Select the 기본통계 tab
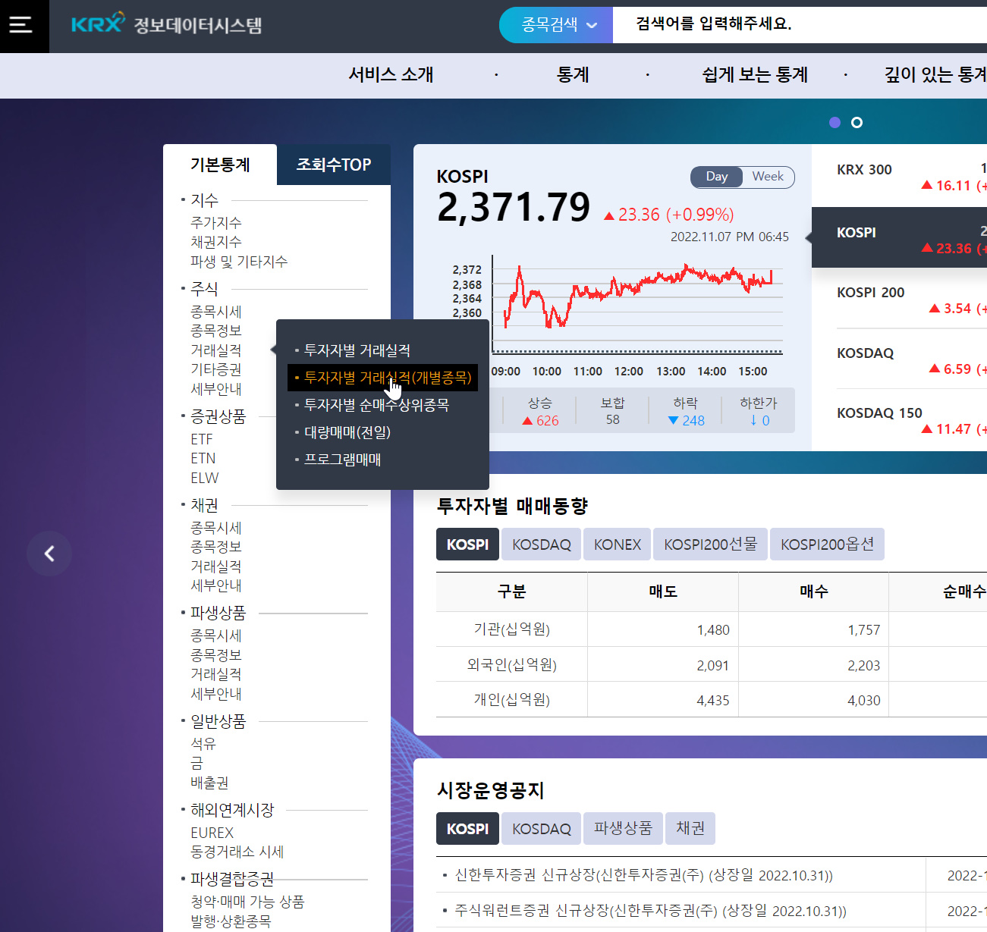987x932 pixels. [x=220, y=165]
